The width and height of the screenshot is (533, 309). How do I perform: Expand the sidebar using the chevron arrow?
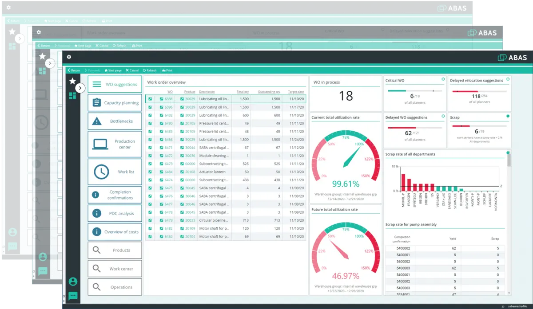[81, 88]
